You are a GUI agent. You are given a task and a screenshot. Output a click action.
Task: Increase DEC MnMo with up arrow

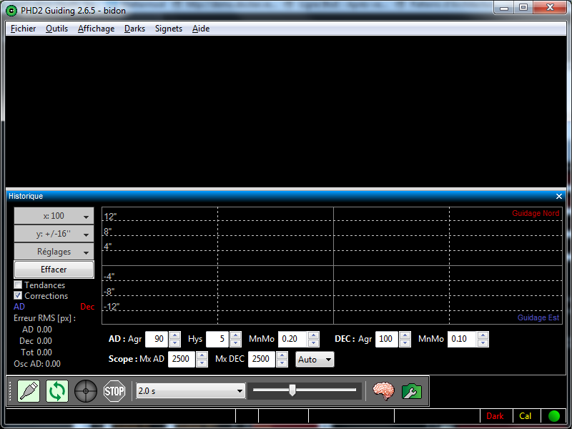point(483,335)
